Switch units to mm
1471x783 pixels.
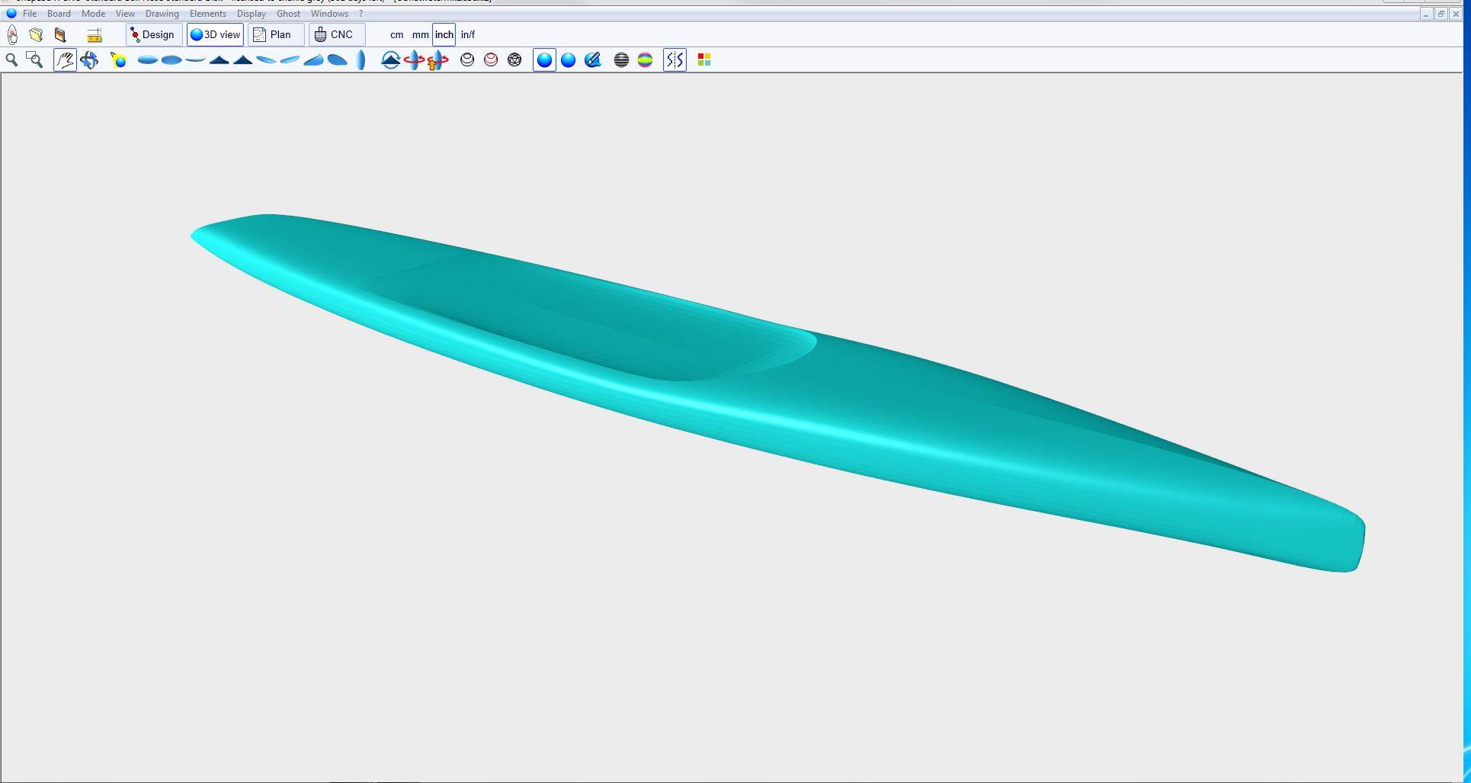click(x=420, y=35)
